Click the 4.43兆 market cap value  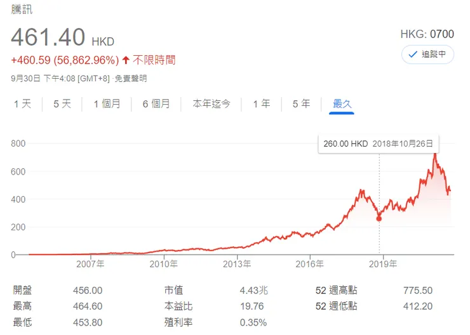tap(253, 291)
